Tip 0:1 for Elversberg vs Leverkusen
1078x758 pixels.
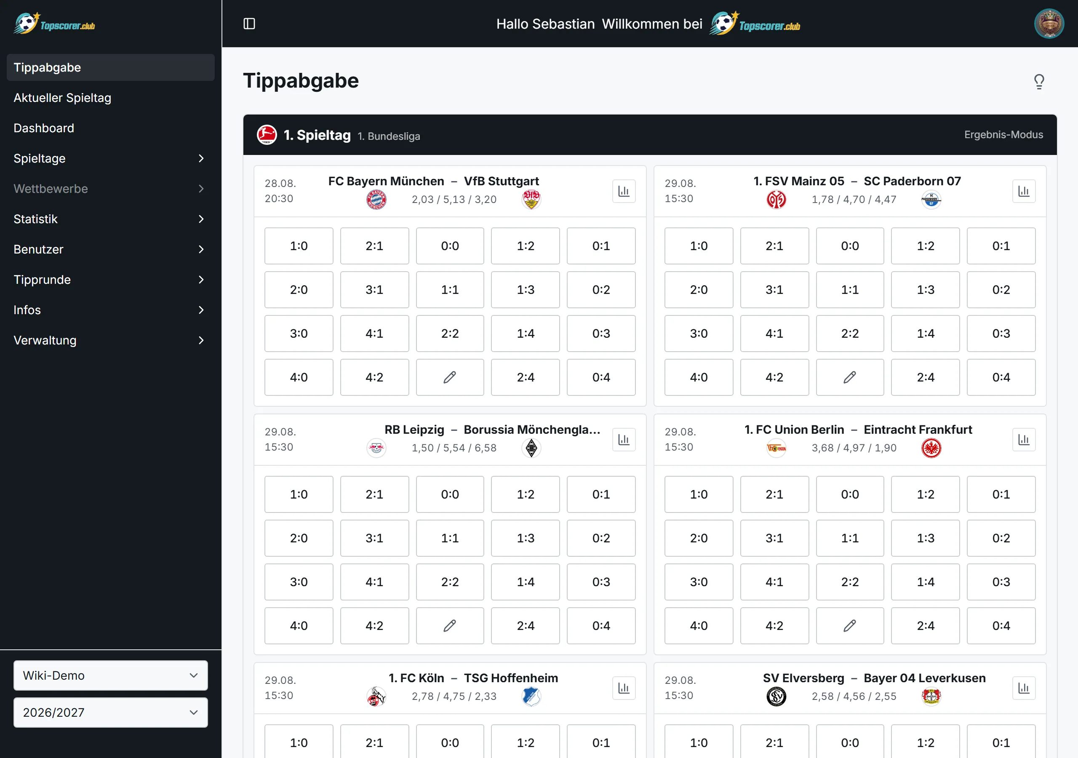pyautogui.click(x=1001, y=742)
